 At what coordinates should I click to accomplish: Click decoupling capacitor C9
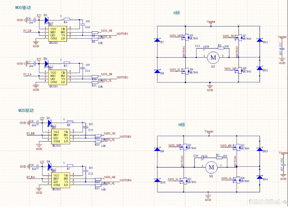point(37,166)
